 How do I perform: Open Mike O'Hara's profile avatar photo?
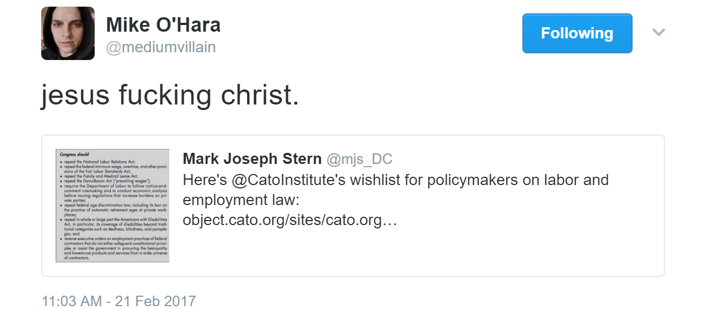click(67, 33)
